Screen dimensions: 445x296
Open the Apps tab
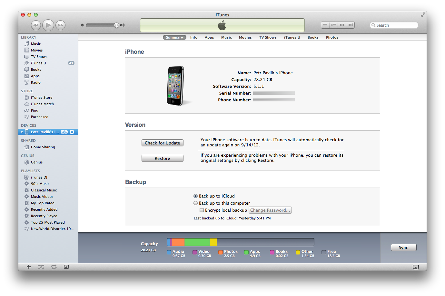pos(209,37)
